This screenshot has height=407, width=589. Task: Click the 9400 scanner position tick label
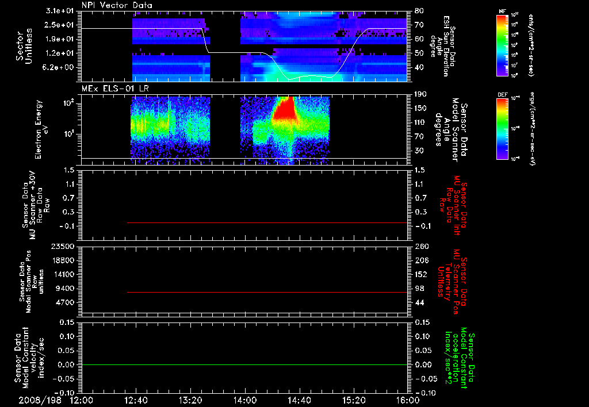(x=66, y=289)
